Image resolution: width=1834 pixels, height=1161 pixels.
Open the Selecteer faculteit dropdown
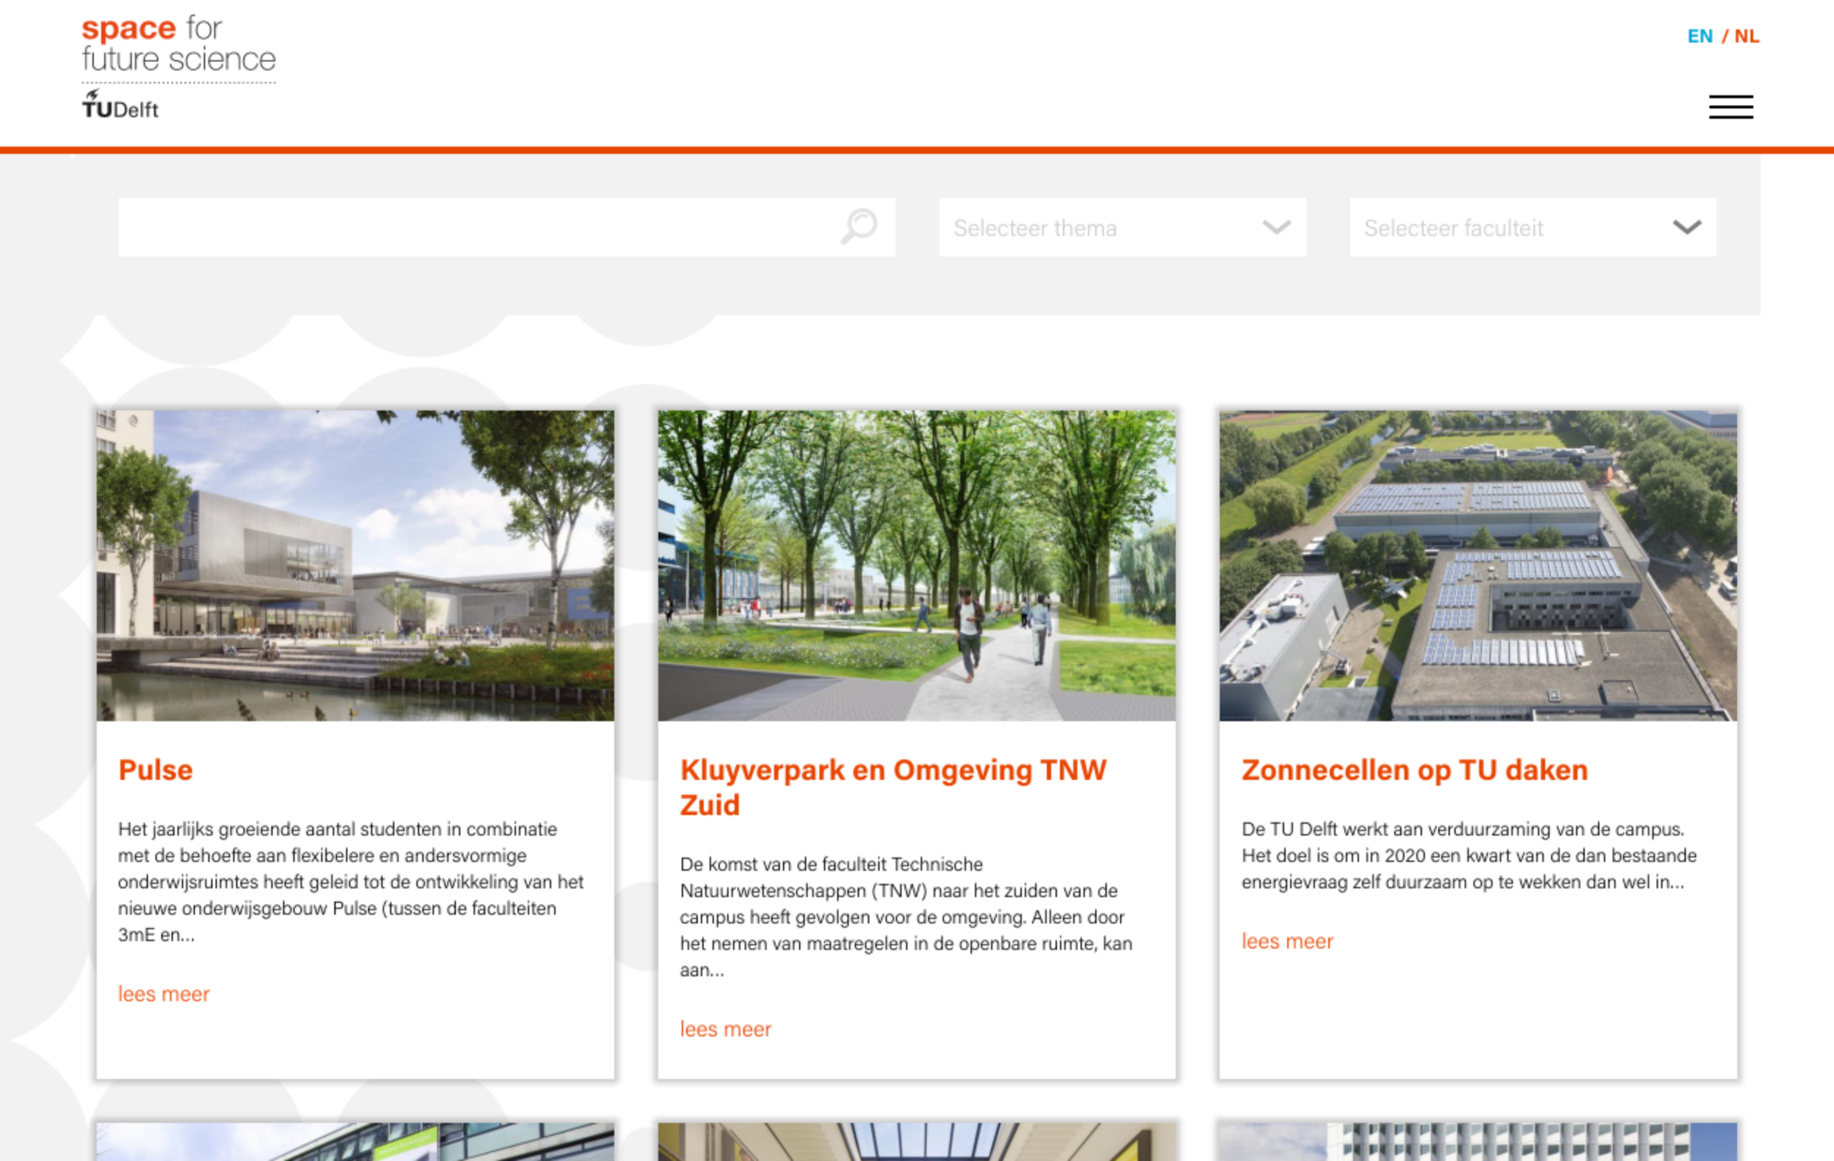tap(1533, 227)
